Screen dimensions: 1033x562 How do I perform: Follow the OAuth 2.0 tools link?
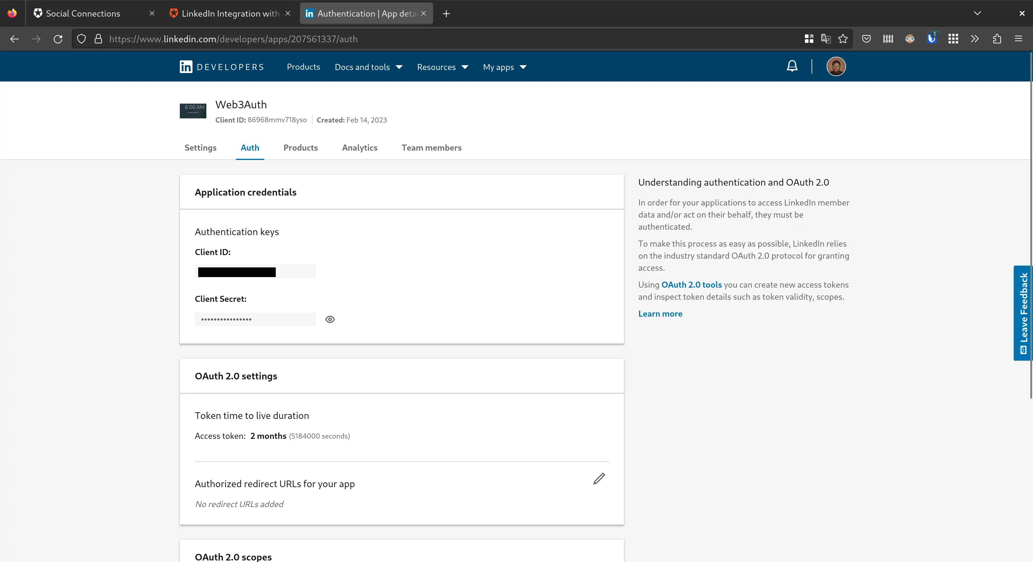click(691, 285)
